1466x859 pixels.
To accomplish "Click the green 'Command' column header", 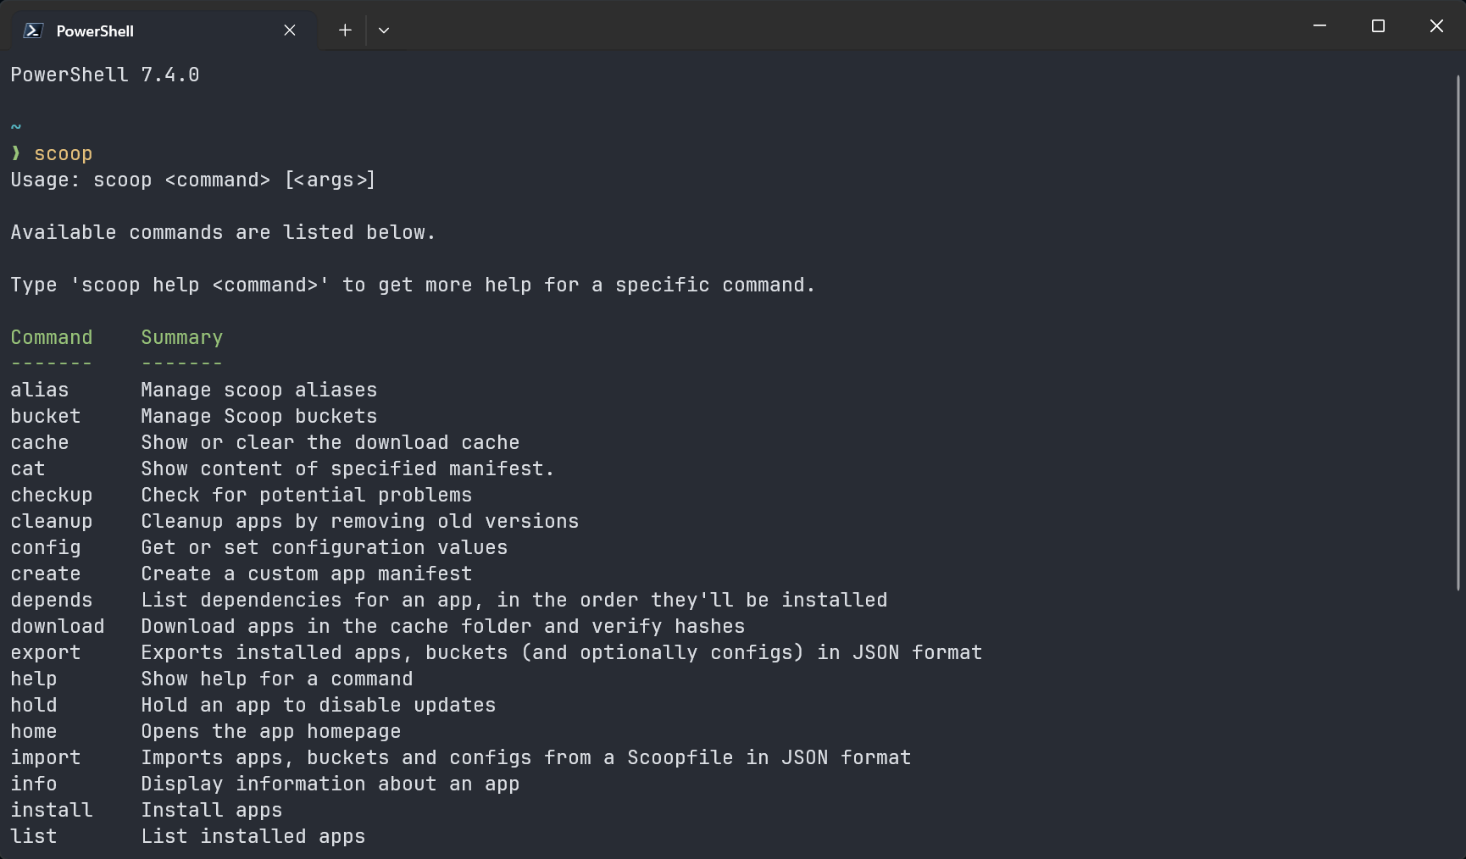I will [x=52, y=338].
